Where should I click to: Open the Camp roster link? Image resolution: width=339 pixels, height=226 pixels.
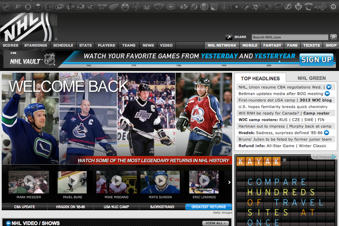pos(317,113)
